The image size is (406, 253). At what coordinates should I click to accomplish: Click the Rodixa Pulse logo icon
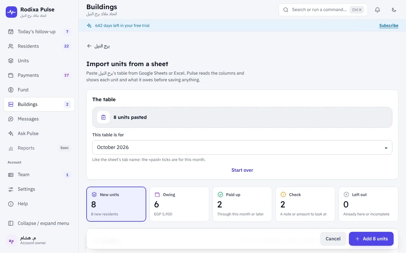tap(11, 12)
